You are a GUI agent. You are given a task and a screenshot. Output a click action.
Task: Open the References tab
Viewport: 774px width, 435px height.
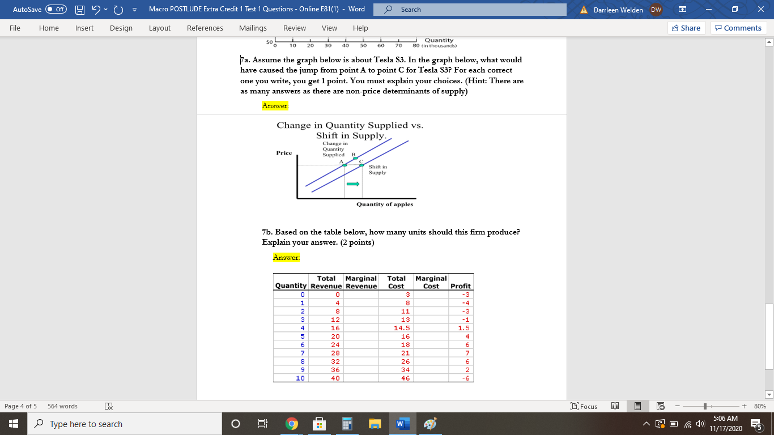(205, 28)
